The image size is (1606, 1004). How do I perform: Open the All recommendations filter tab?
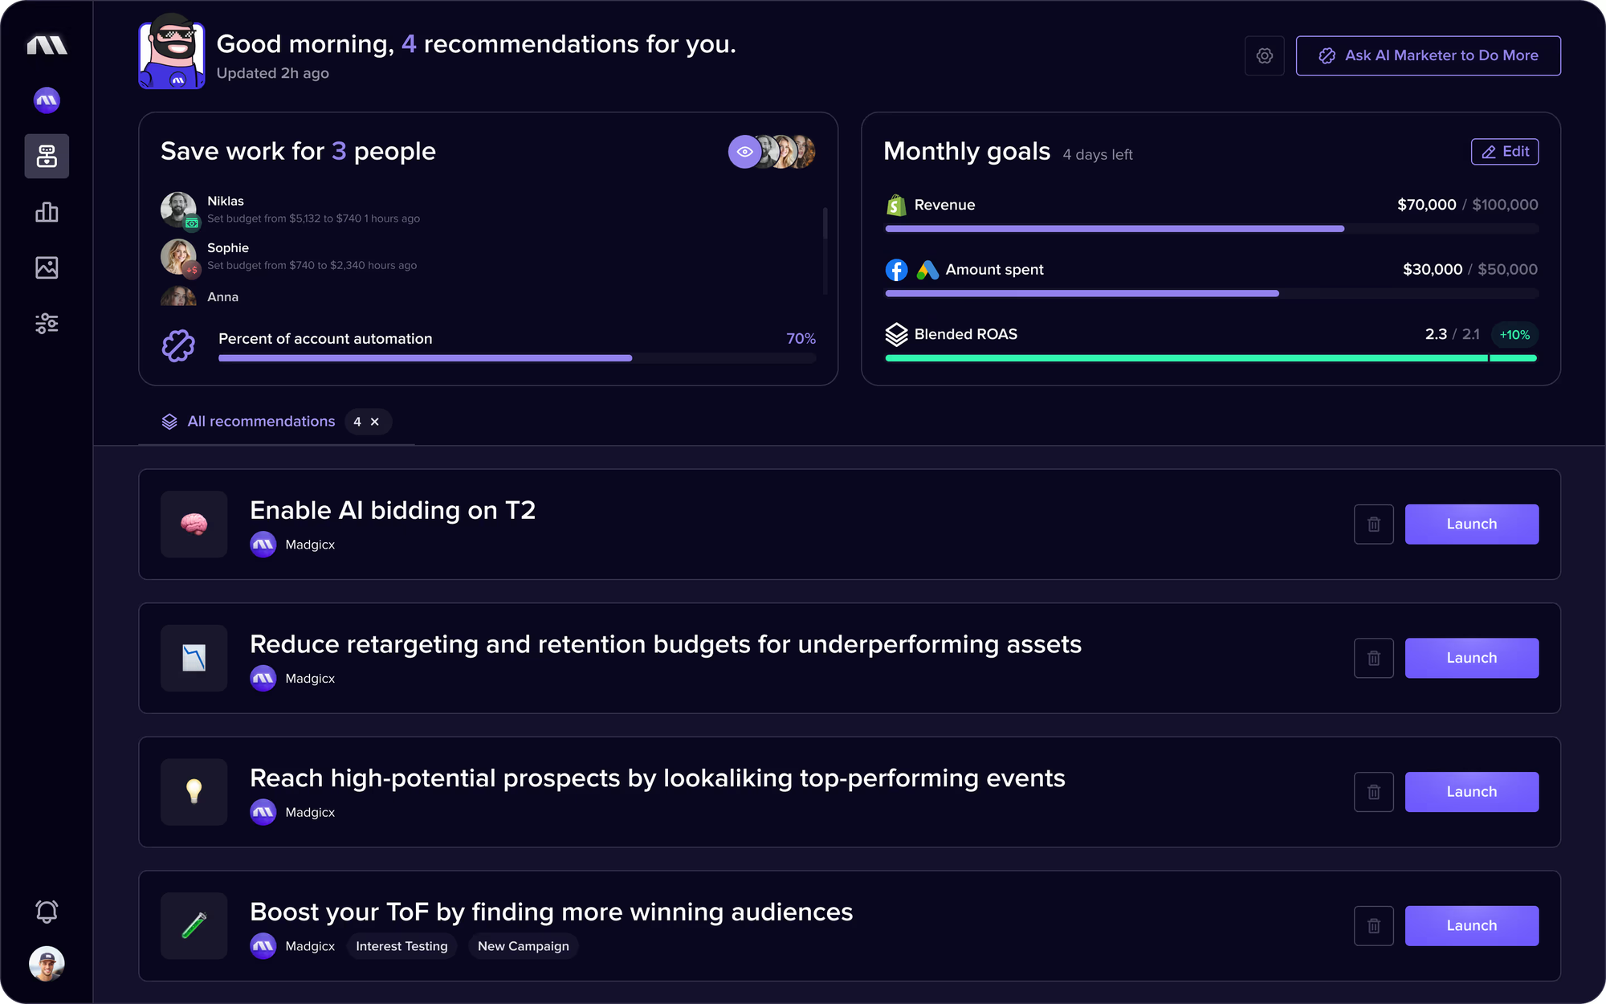click(260, 421)
